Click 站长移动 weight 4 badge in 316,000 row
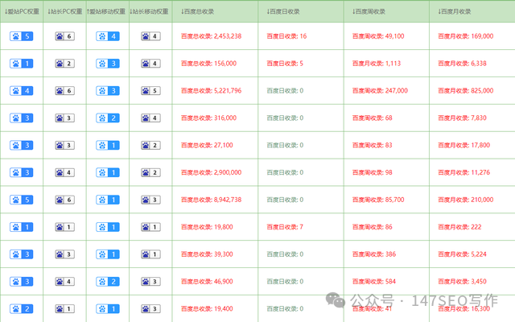Image resolution: width=515 pixels, height=322 pixels. pos(150,118)
